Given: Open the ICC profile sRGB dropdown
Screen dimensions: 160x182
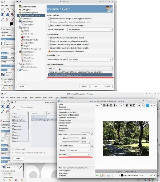Looking at the screenshot, I should (x=79, y=146).
